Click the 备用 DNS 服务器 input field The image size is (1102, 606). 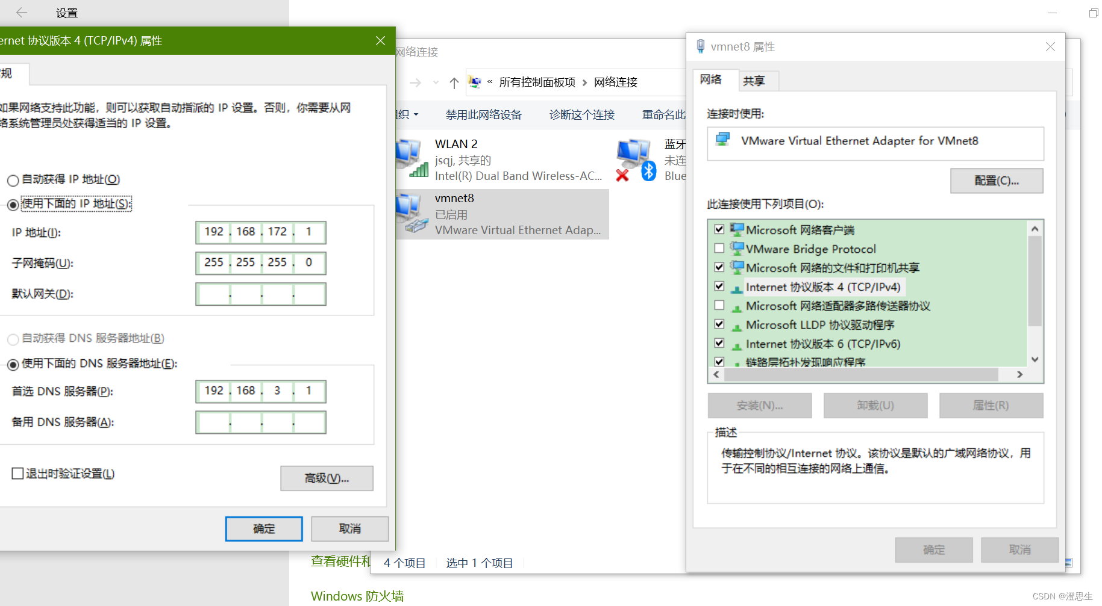click(260, 422)
